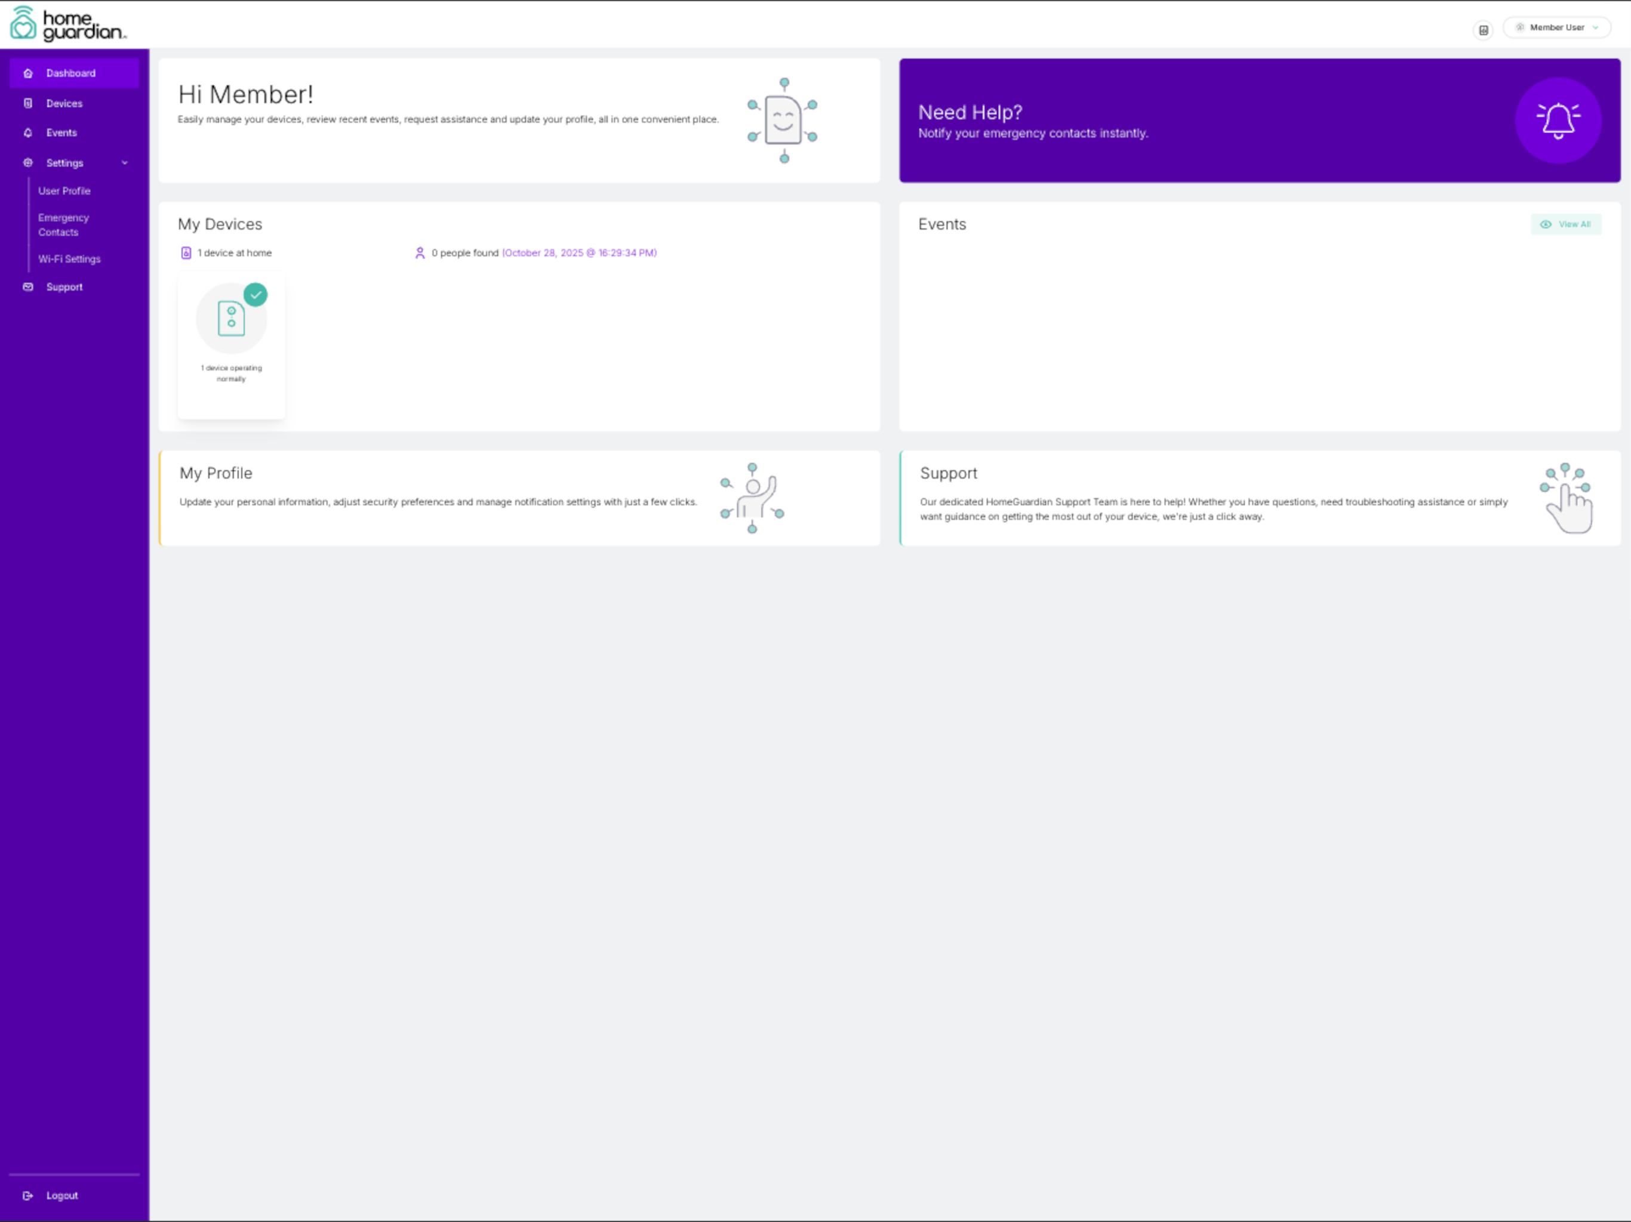Click the Member User avatar icon
This screenshot has height=1222, width=1631.
click(1520, 27)
